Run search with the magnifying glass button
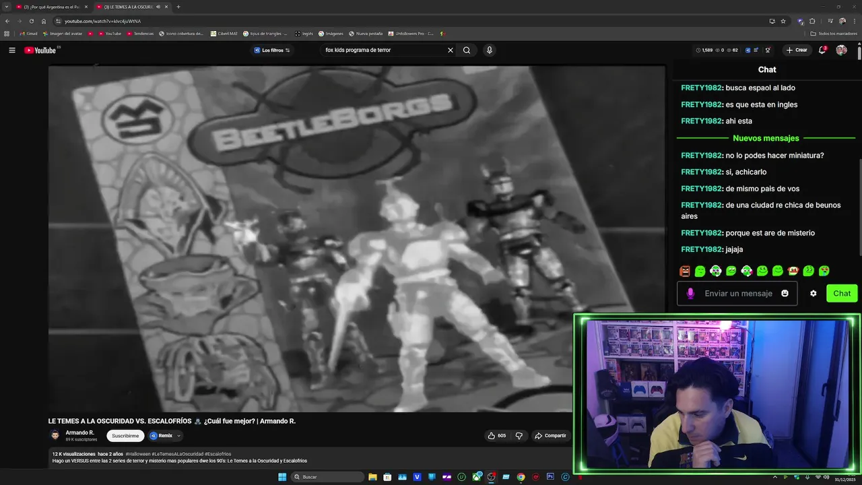 467,50
